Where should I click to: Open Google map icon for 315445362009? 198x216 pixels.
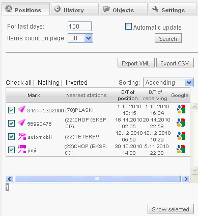181,109
